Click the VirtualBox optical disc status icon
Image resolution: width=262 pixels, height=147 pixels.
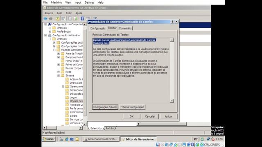163,145
